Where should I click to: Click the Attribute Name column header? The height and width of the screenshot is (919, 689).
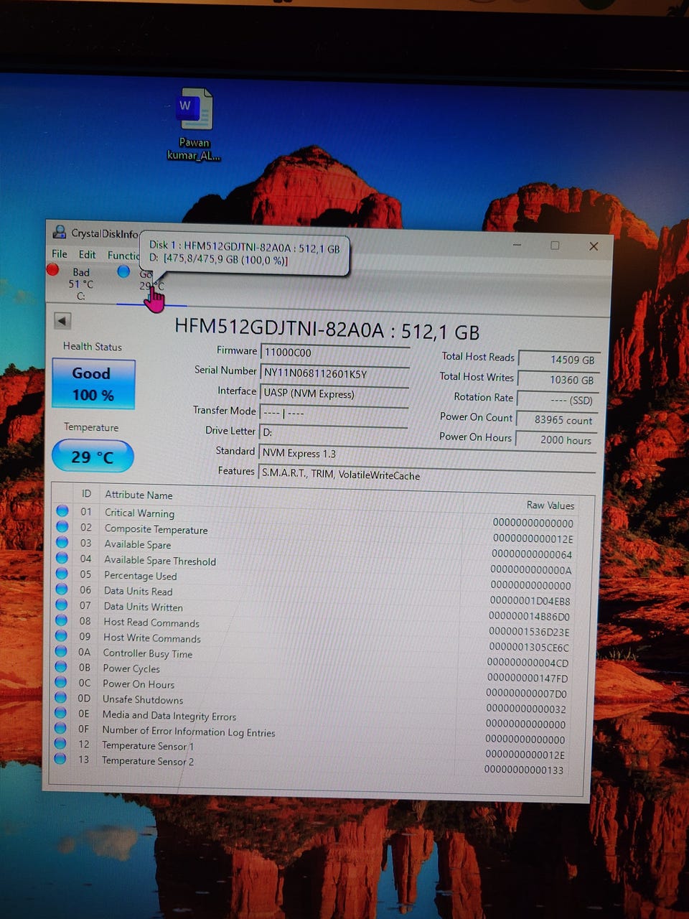click(x=139, y=495)
